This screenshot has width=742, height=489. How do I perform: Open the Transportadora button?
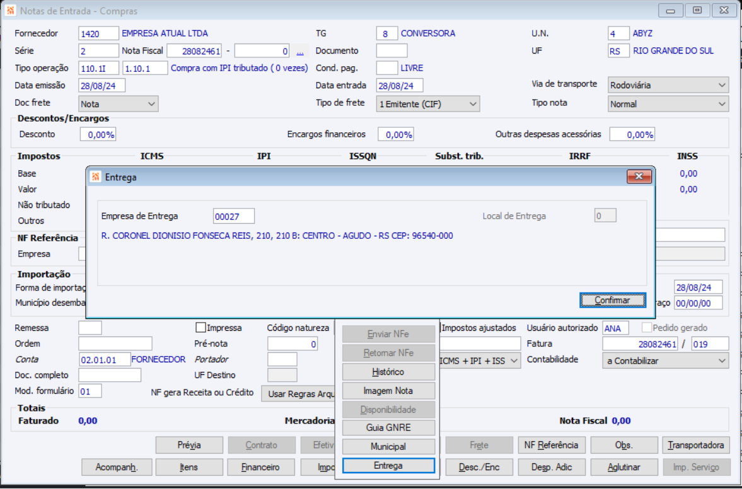click(696, 445)
